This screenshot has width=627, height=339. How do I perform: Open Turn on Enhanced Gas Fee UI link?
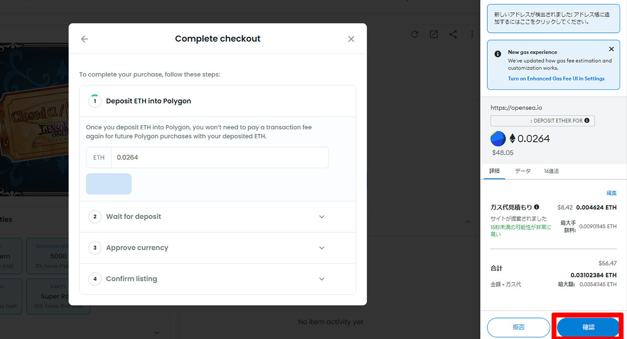pyautogui.click(x=556, y=78)
